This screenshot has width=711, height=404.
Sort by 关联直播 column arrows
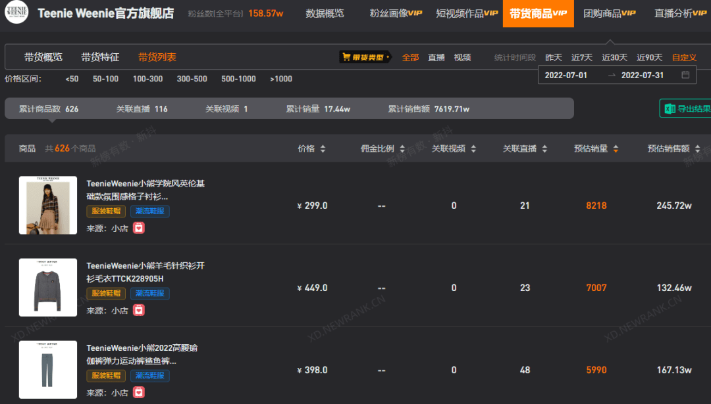point(544,149)
